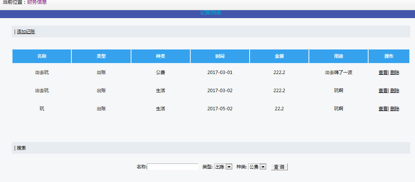This screenshot has width=415, height=182.
Task: Delete the 2017-03-01 公费 record
Action: tap(395, 72)
